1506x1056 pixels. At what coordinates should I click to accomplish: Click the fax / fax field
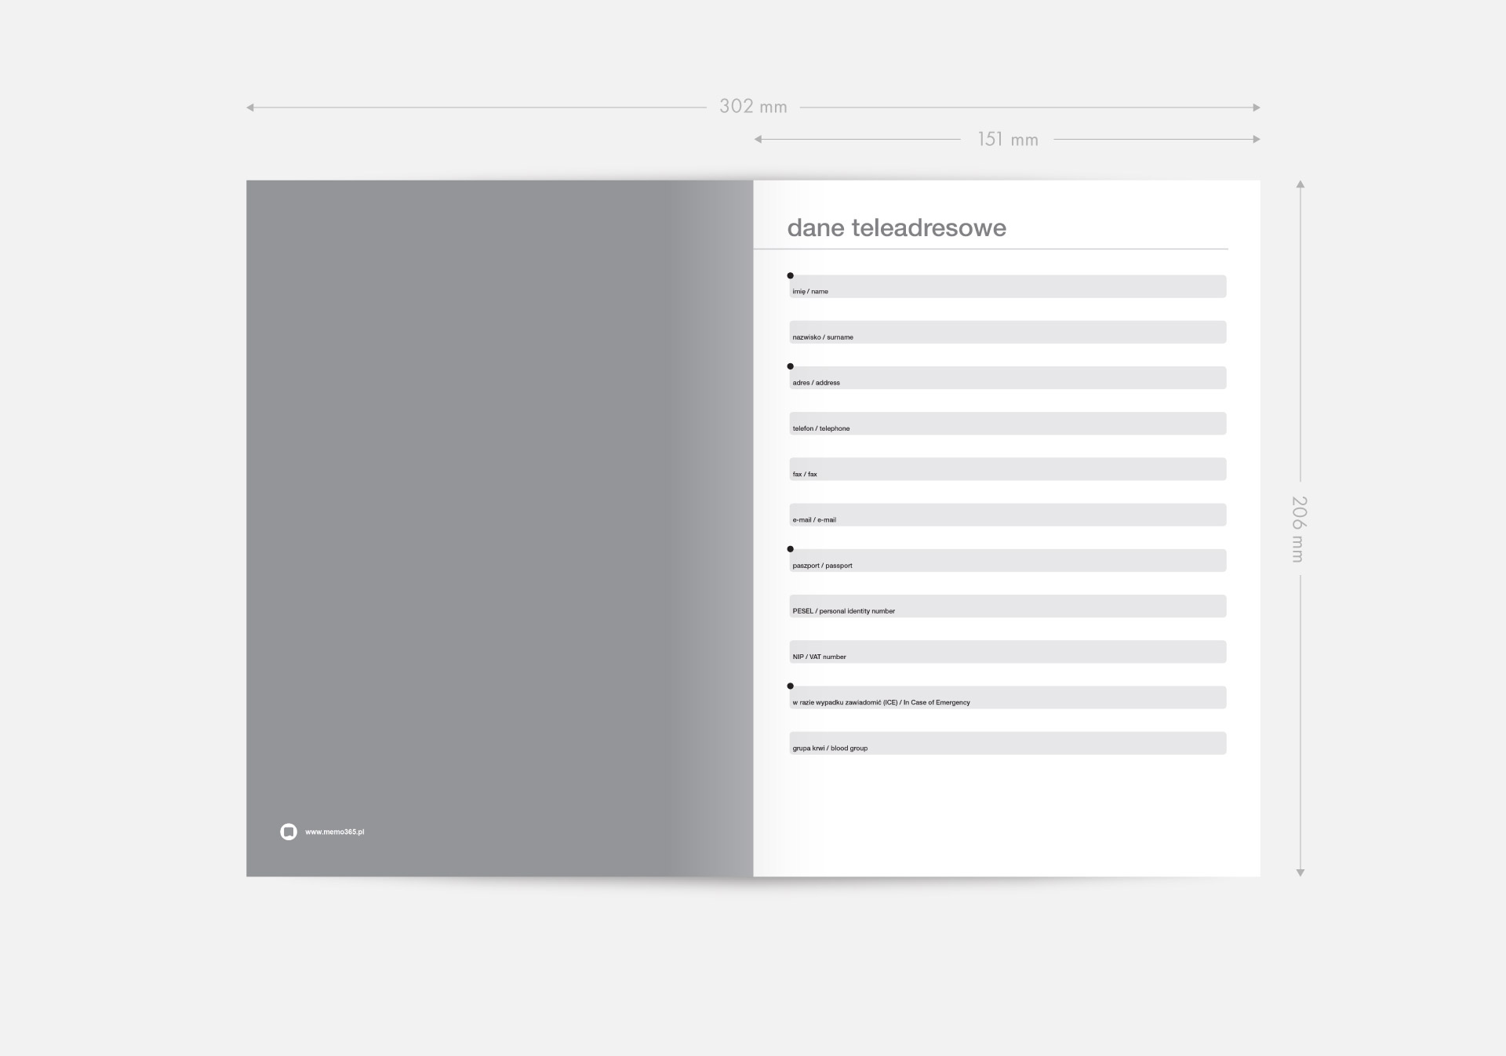(1008, 469)
